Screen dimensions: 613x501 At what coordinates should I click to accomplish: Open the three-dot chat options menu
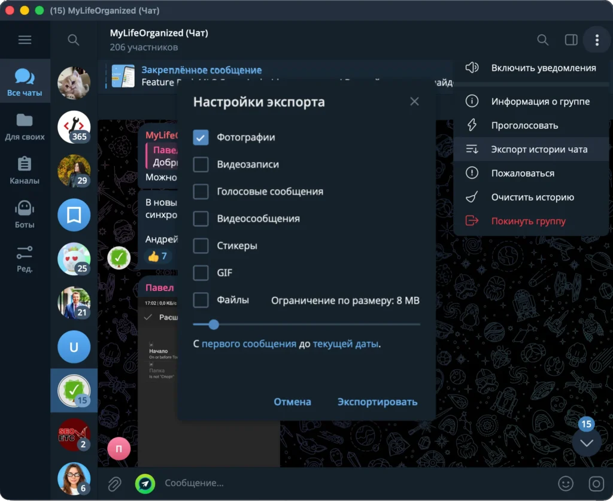click(x=597, y=40)
